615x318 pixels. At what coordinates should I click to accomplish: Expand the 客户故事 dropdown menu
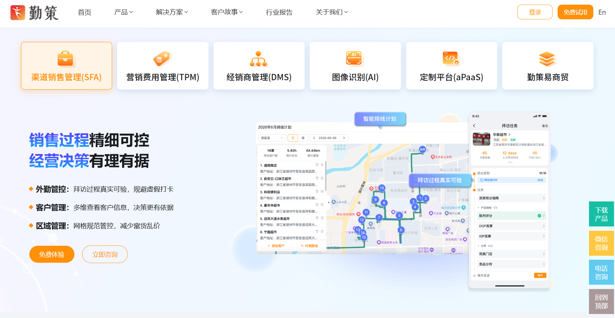pos(227,12)
